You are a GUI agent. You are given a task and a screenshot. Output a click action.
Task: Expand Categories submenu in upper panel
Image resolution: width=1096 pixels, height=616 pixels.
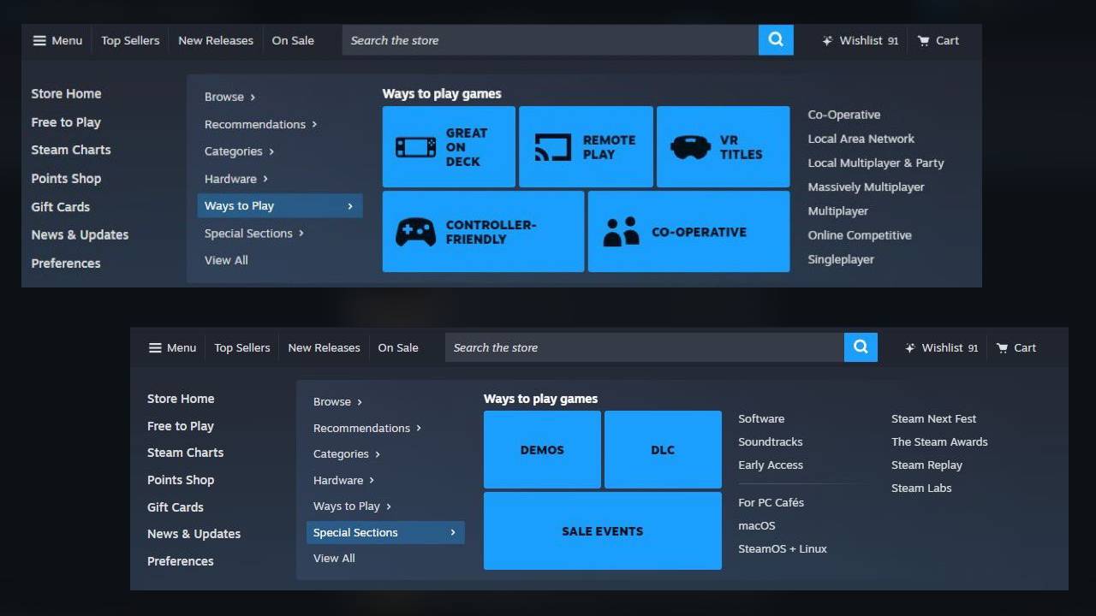(239, 151)
